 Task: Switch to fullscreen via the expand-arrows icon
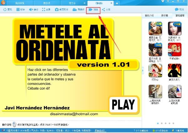[44, 9]
